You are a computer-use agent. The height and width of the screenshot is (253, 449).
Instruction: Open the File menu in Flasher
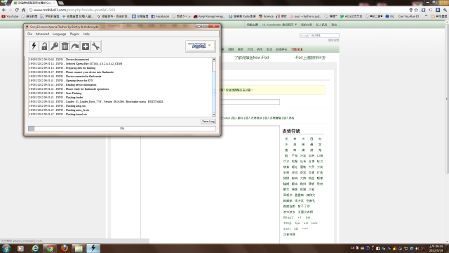[x=29, y=34]
